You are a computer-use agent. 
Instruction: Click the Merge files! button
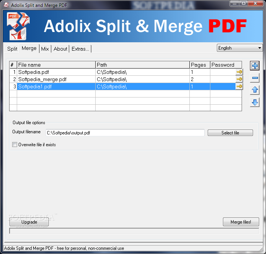241,222
